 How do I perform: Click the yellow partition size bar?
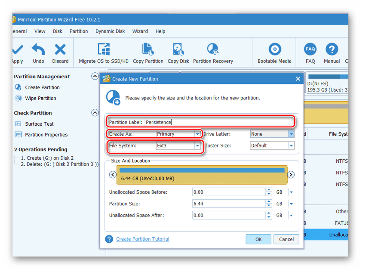pos(202,175)
